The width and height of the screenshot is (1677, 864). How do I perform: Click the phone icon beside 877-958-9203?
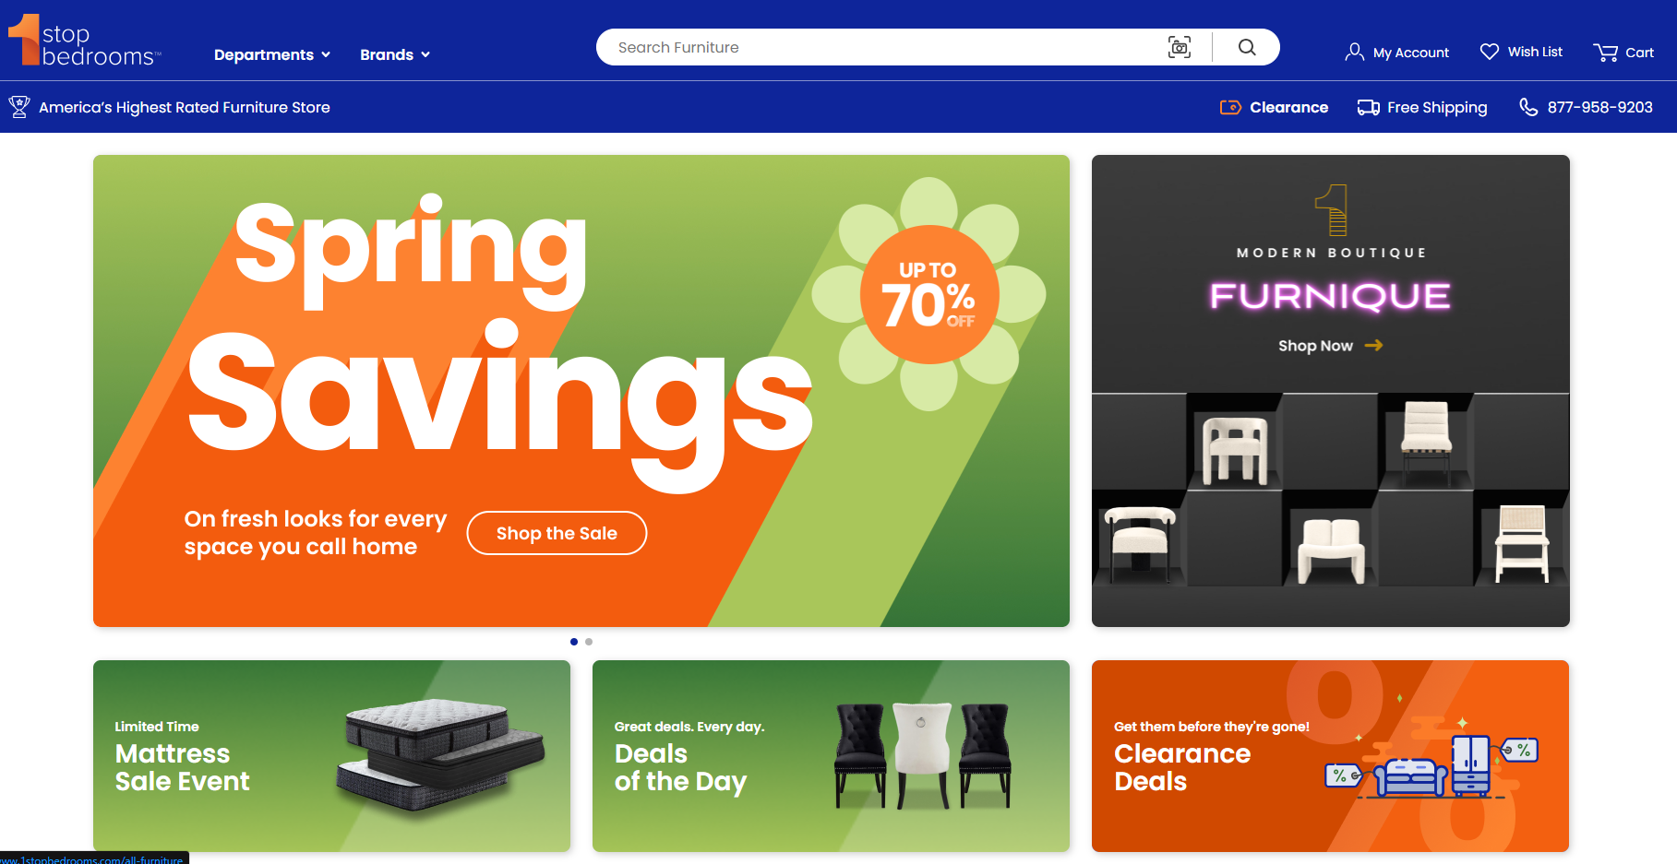click(x=1528, y=107)
